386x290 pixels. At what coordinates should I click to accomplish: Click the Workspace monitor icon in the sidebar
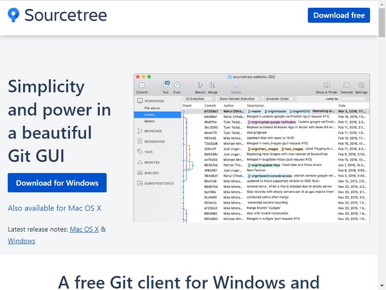140,101
